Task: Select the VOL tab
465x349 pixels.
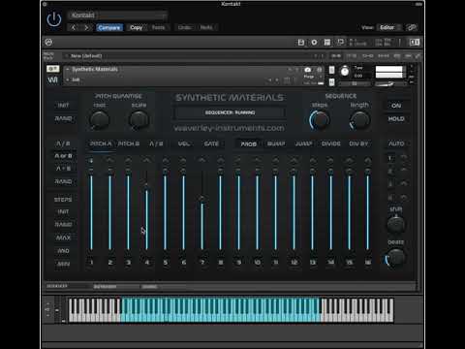Action: pyautogui.click(x=184, y=143)
